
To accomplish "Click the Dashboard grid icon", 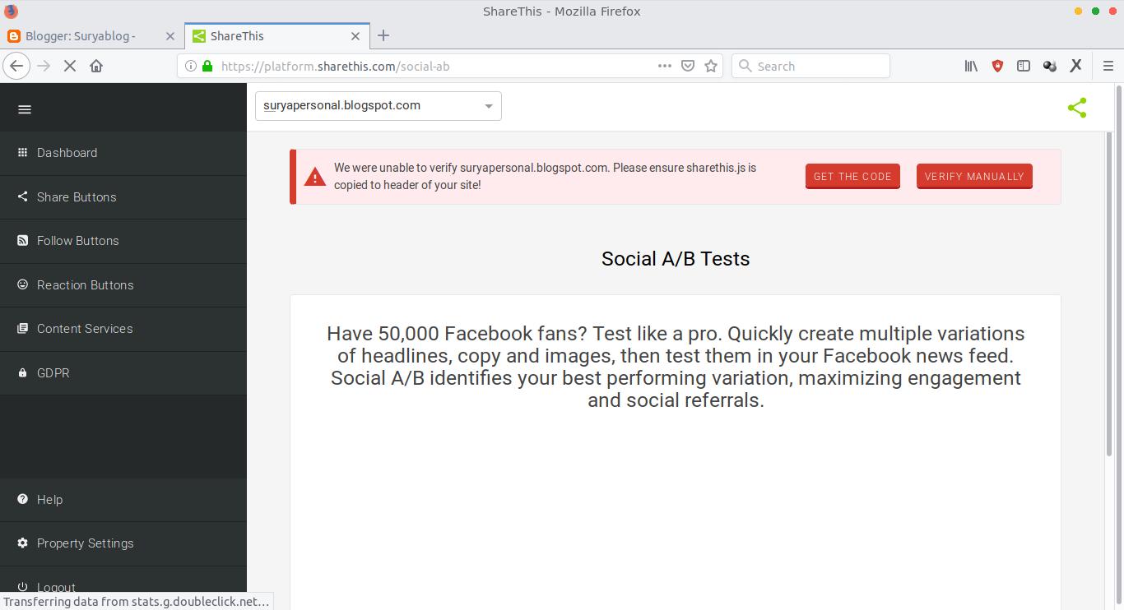I will (x=22, y=152).
